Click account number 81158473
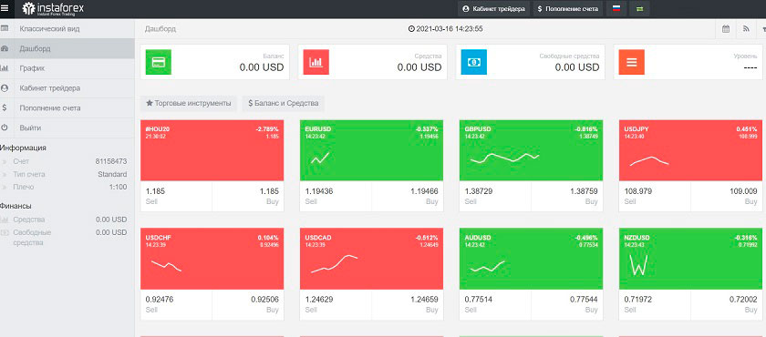This screenshot has width=766, height=337. point(111,161)
